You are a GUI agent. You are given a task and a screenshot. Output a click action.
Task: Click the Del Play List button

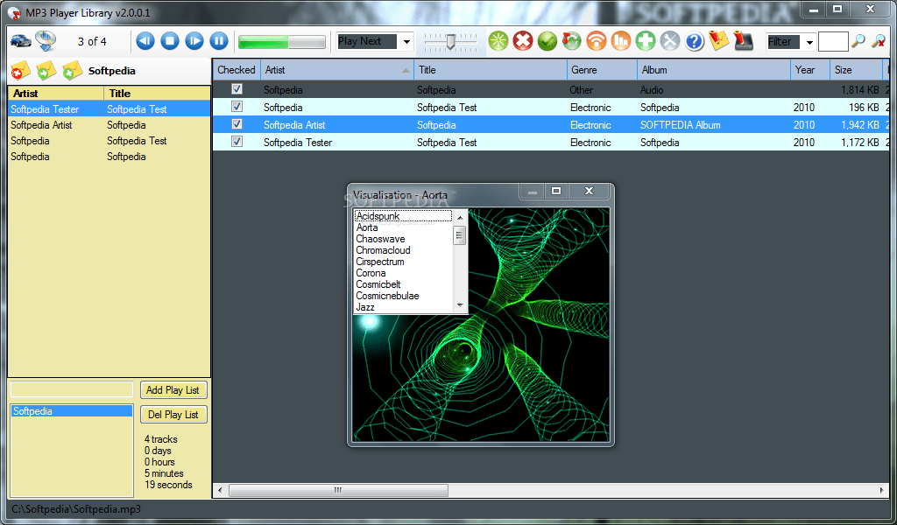pos(173,415)
